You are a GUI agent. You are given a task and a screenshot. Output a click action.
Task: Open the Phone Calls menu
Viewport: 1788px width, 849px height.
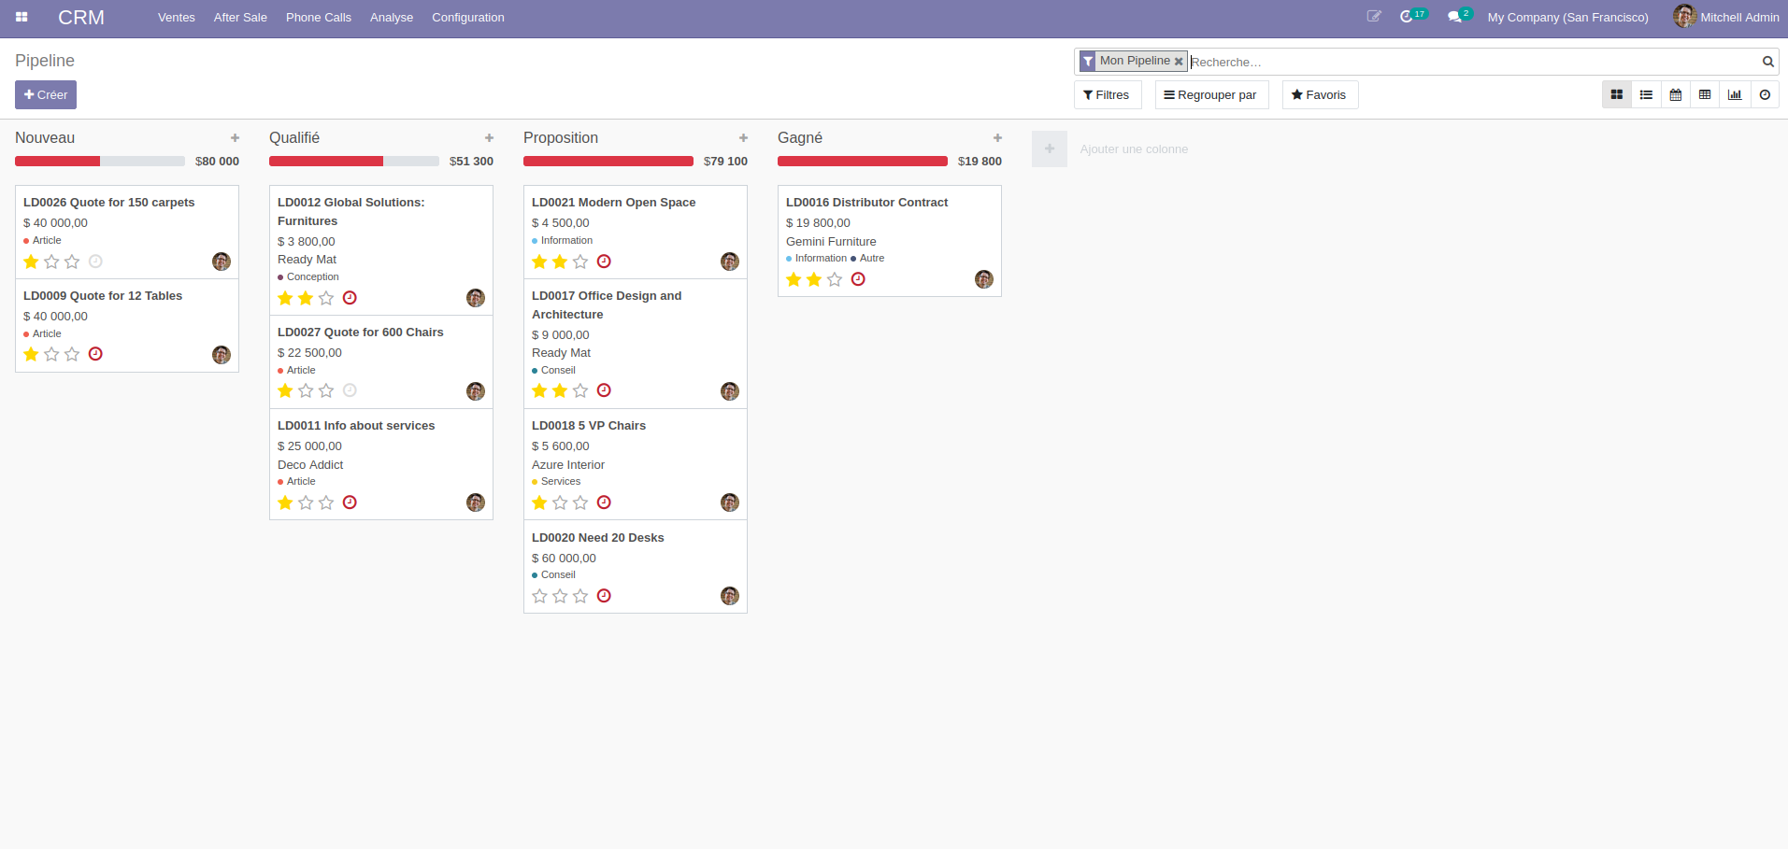pos(319,17)
